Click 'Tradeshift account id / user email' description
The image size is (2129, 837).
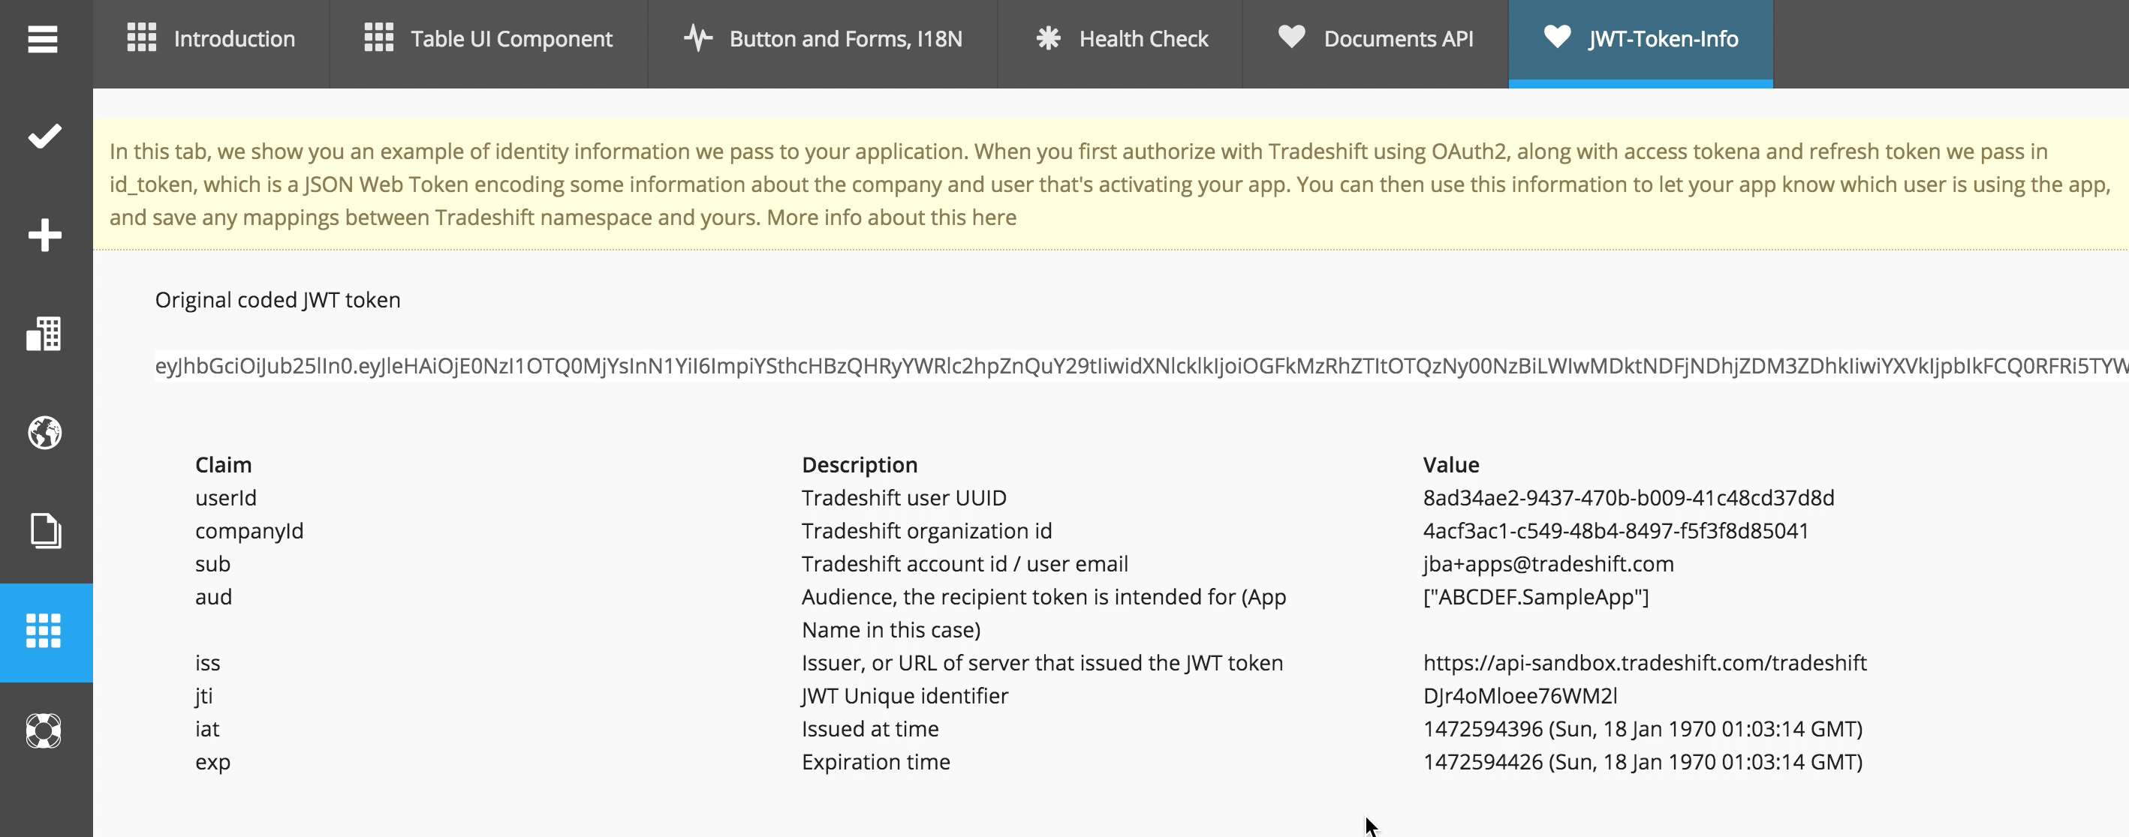coord(965,564)
